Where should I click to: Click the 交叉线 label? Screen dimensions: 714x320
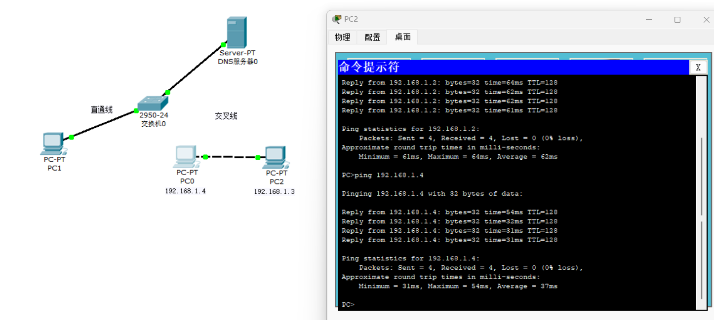[x=226, y=116]
